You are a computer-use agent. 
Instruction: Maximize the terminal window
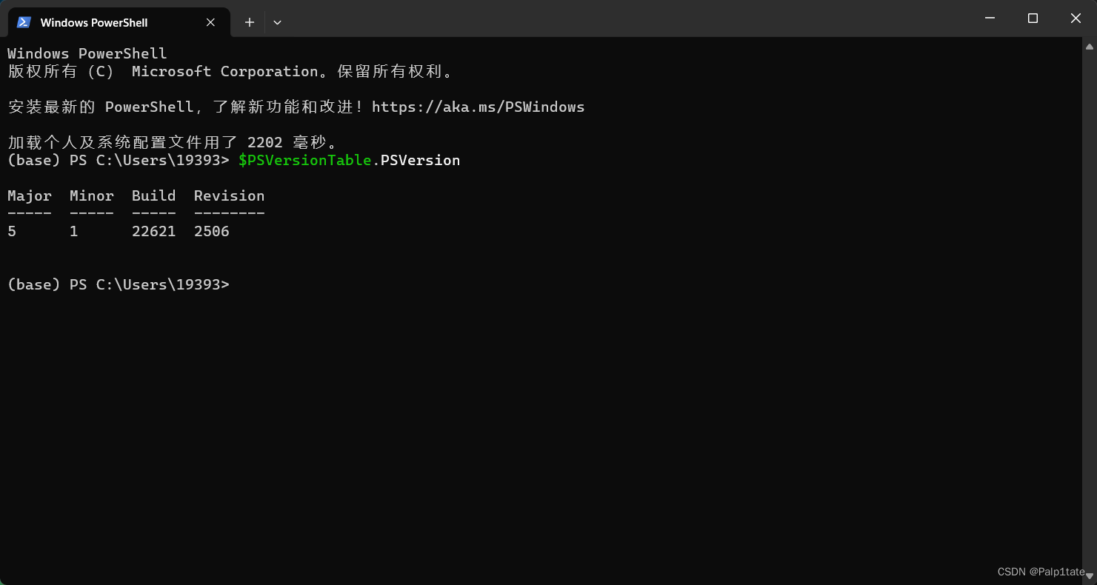(1033, 19)
